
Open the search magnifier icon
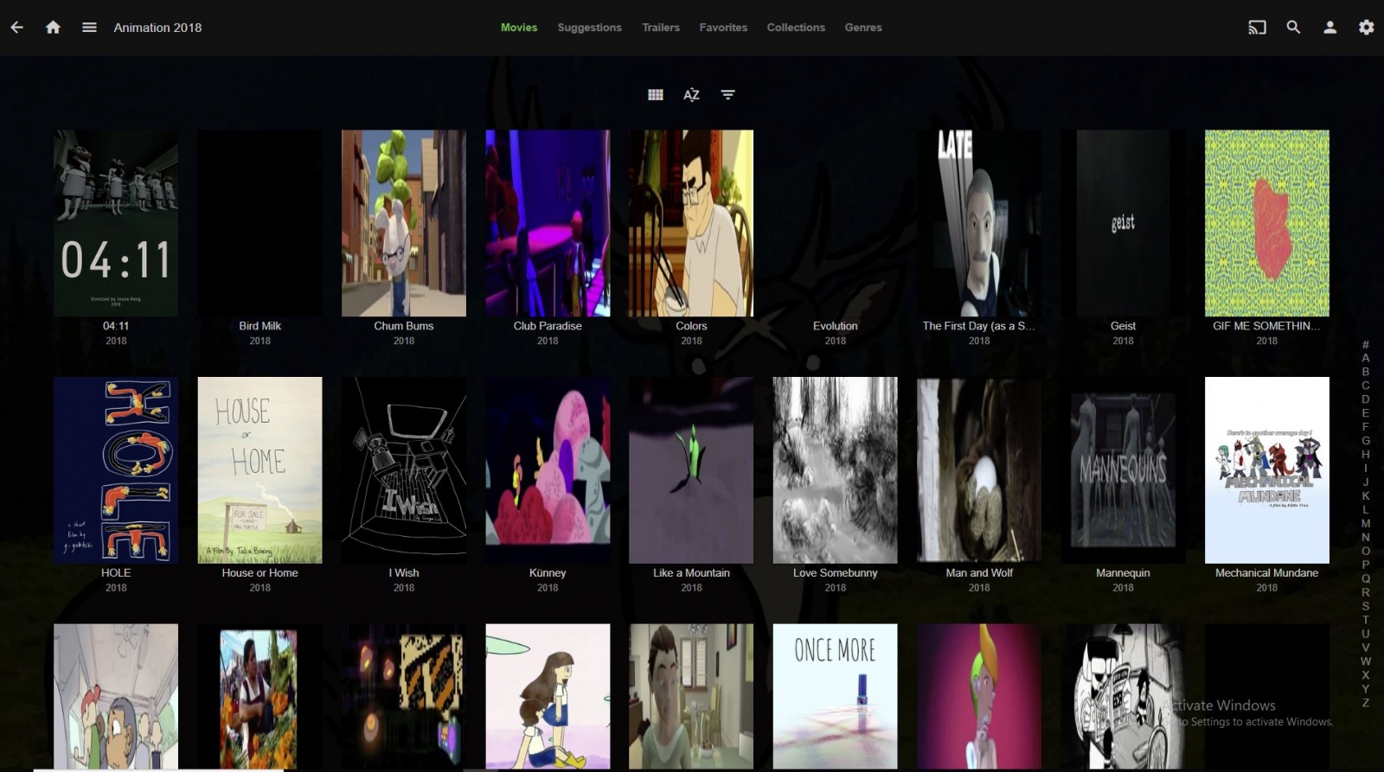click(x=1293, y=28)
